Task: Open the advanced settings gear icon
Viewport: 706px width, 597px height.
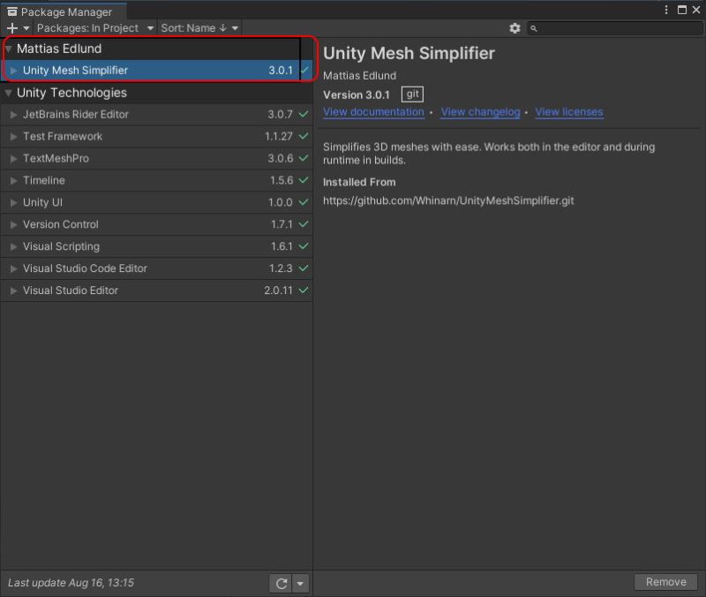Action: point(515,28)
